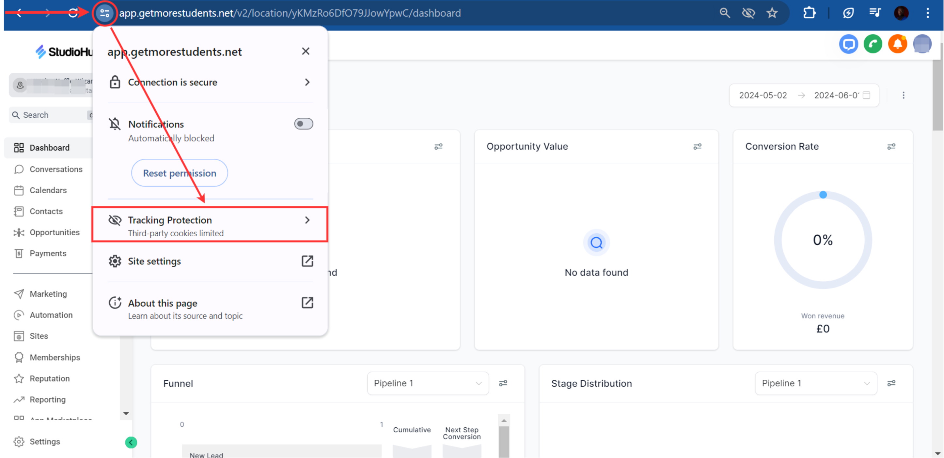This screenshot has height=458, width=944.
Task: Open the green phone dialer icon
Action: (873, 44)
